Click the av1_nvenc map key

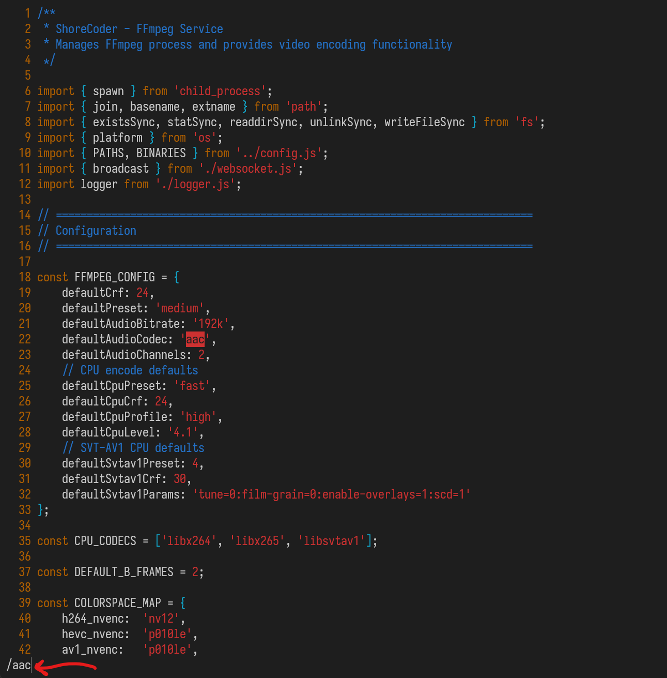90,650
